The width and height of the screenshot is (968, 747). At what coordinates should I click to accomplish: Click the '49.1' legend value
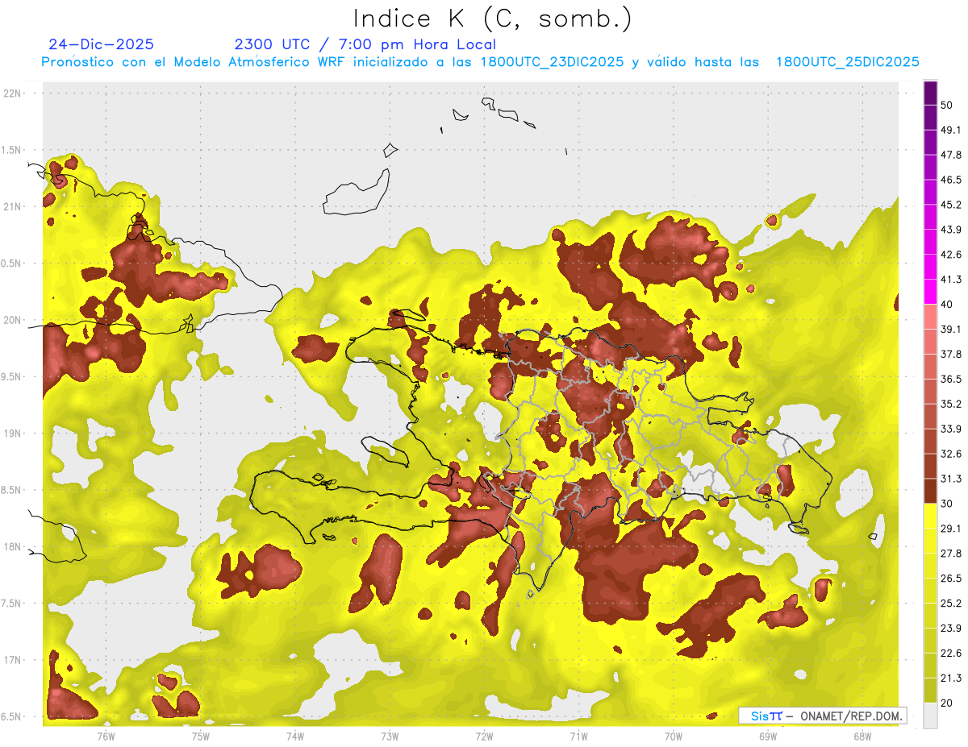pyautogui.click(x=950, y=130)
